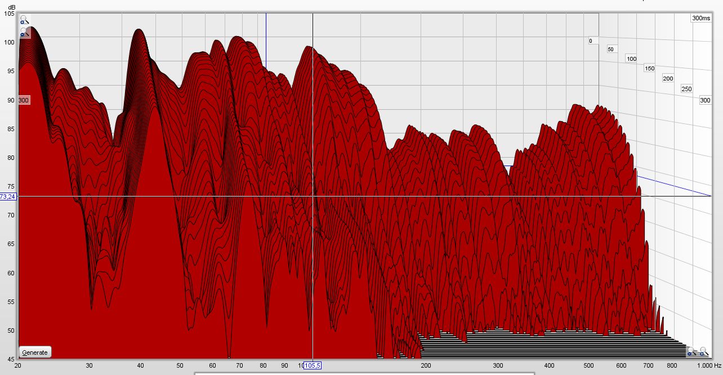Click the 300 slice label beside the dB axis

click(x=24, y=100)
